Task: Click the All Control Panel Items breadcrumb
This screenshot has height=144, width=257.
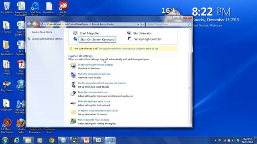Action: 76,24
